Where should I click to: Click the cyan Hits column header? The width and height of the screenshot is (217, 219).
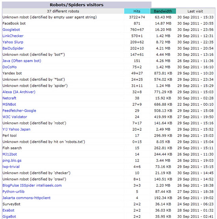137,11
